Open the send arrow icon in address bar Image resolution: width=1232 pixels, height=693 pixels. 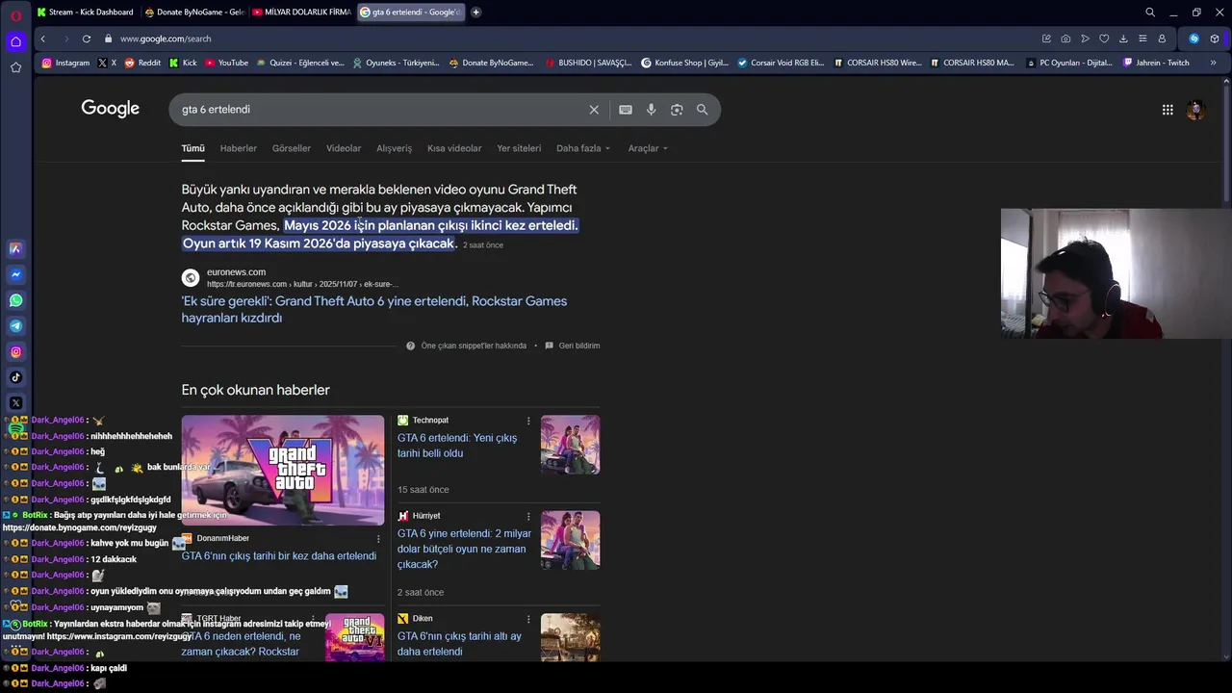coord(1085,38)
